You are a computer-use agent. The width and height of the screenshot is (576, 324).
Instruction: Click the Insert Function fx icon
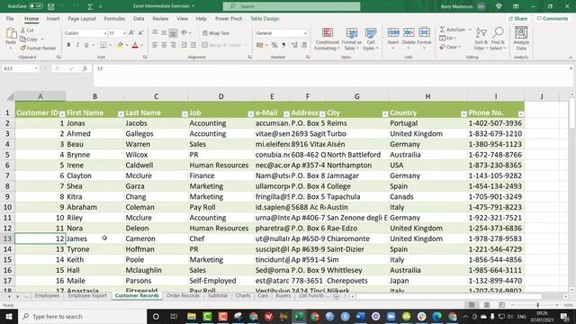pos(85,68)
